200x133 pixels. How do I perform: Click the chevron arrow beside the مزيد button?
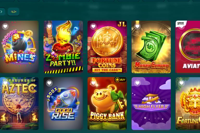tap(2, 12)
